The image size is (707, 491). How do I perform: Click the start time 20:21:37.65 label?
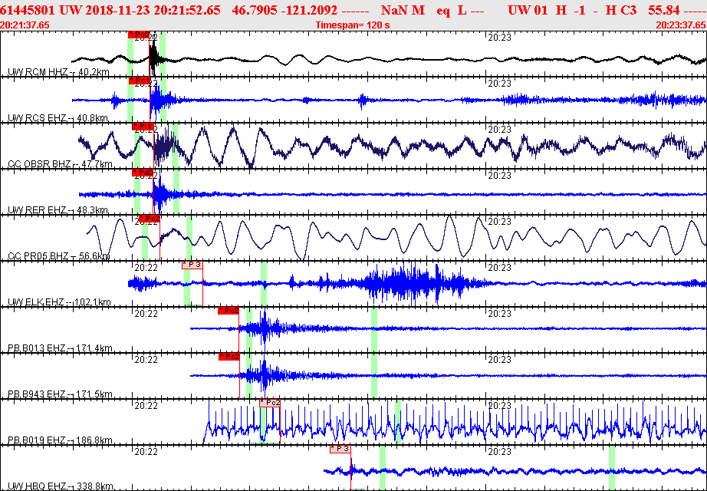pyautogui.click(x=25, y=25)
